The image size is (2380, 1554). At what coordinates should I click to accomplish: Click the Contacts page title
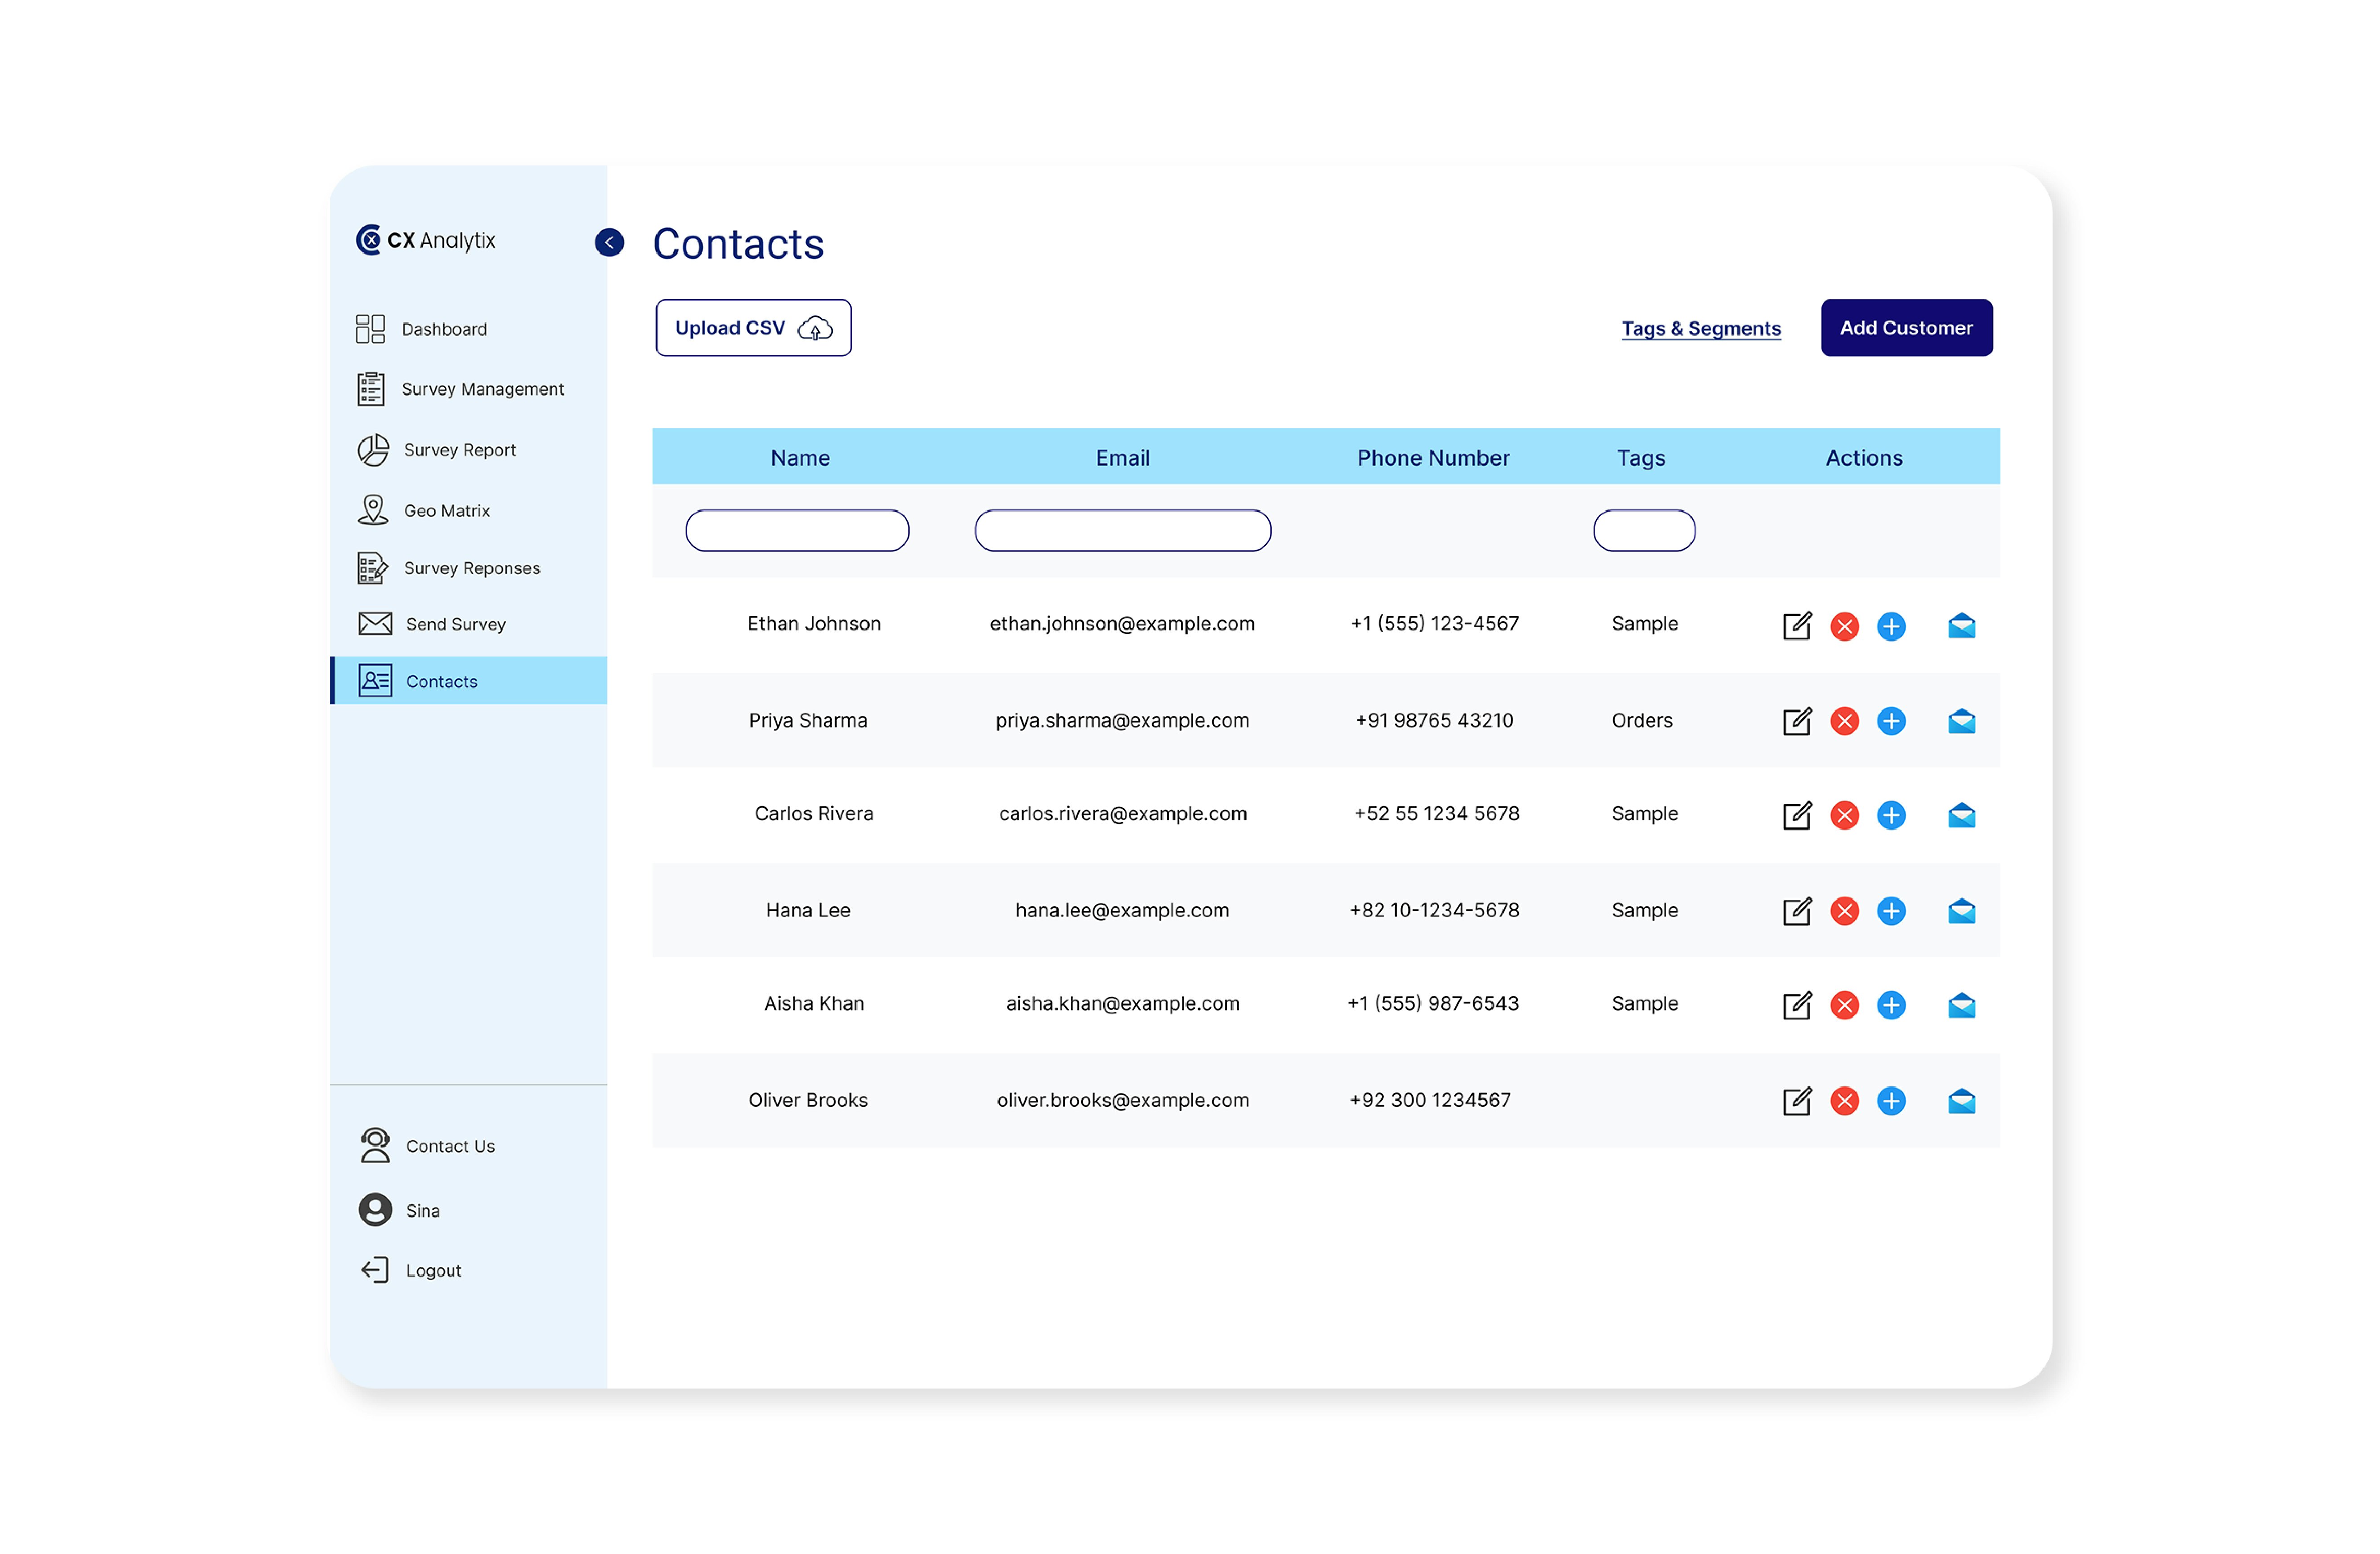[738, 244]
